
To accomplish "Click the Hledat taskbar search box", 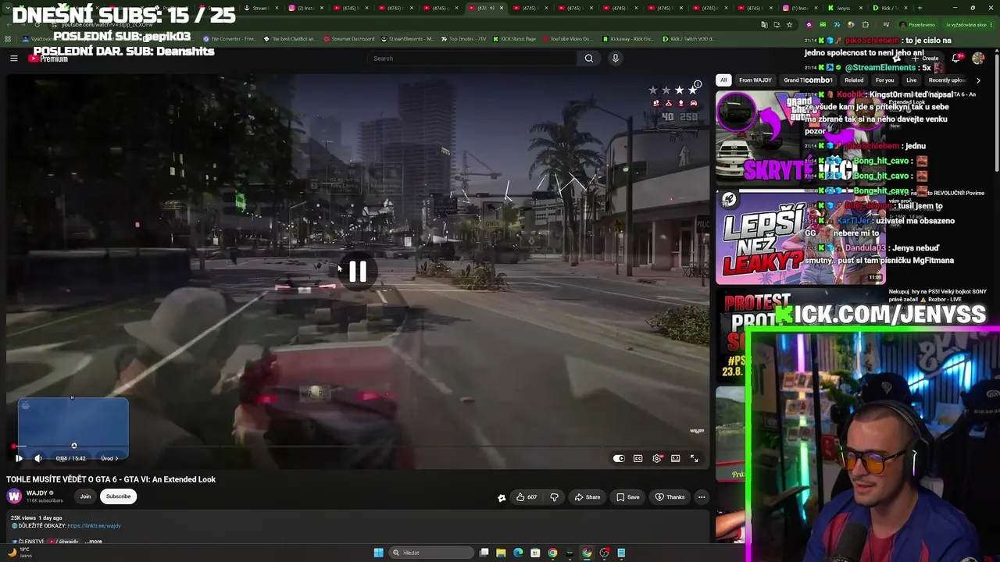I will 432,553.
